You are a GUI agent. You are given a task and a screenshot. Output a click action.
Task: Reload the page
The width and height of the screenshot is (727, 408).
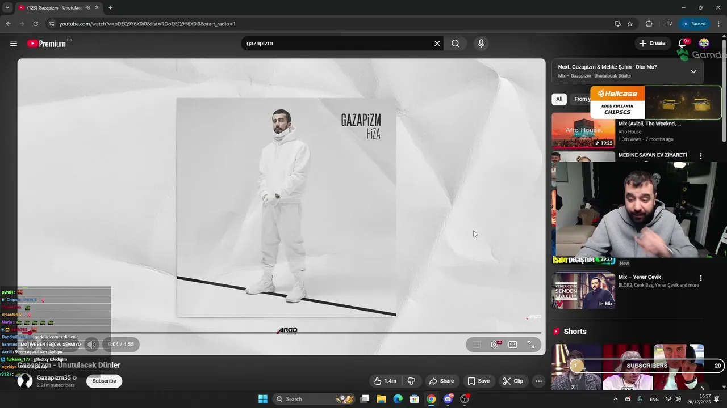tap(35, 24)
